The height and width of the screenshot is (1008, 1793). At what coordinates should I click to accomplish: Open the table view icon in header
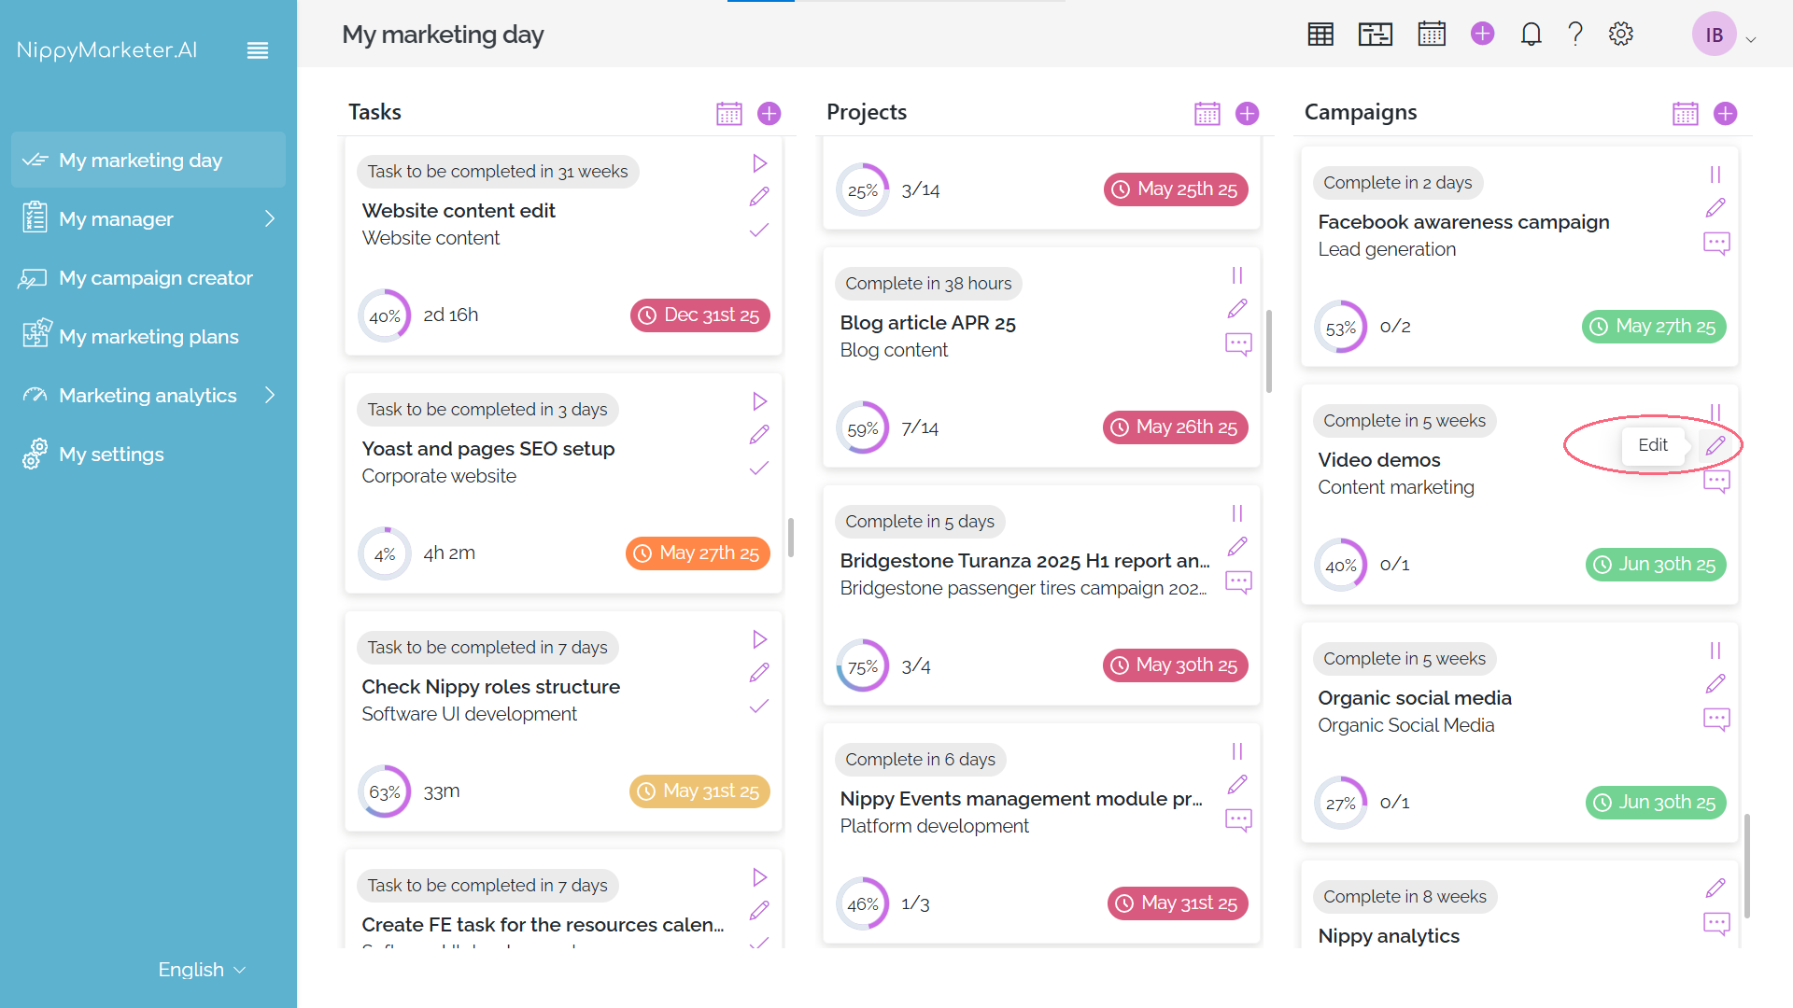pyautogui.click(x=1320, y=35)
